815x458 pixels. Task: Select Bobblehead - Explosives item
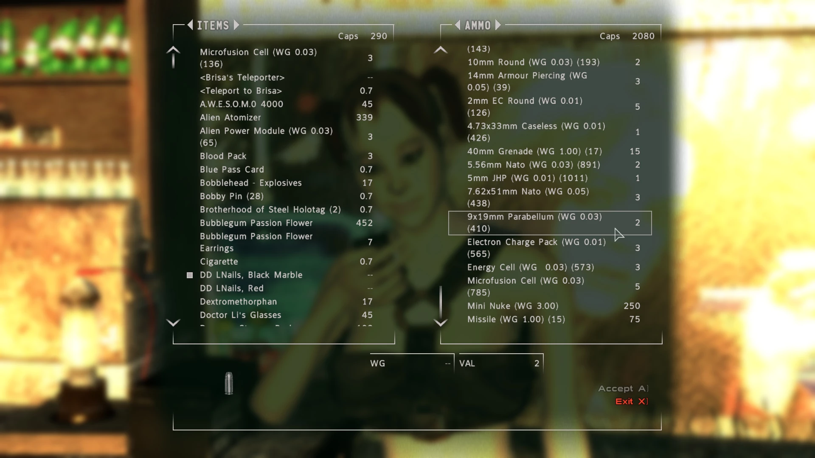click(x=287, y=183)
